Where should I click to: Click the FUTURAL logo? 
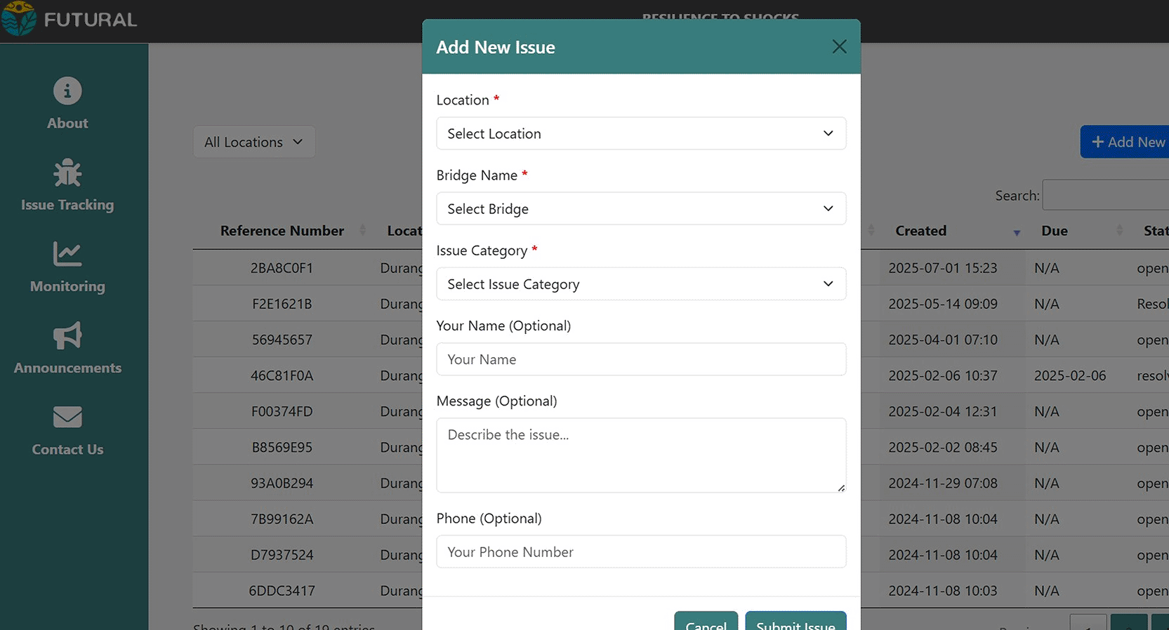(x=70, y=19)
